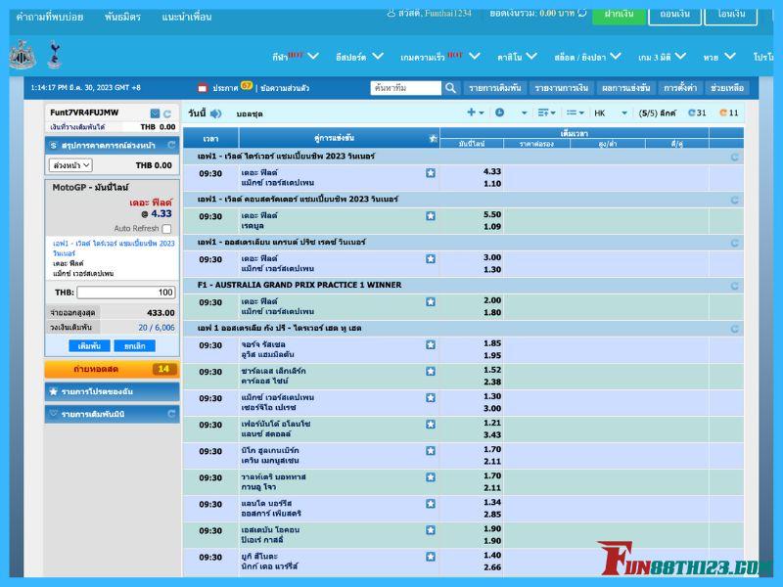Refresh the mini bet list panel
This screenshot has height=587, width=783.
tap(171, 414)
